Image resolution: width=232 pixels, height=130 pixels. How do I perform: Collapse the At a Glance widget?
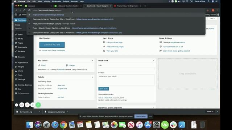(92, 61)
